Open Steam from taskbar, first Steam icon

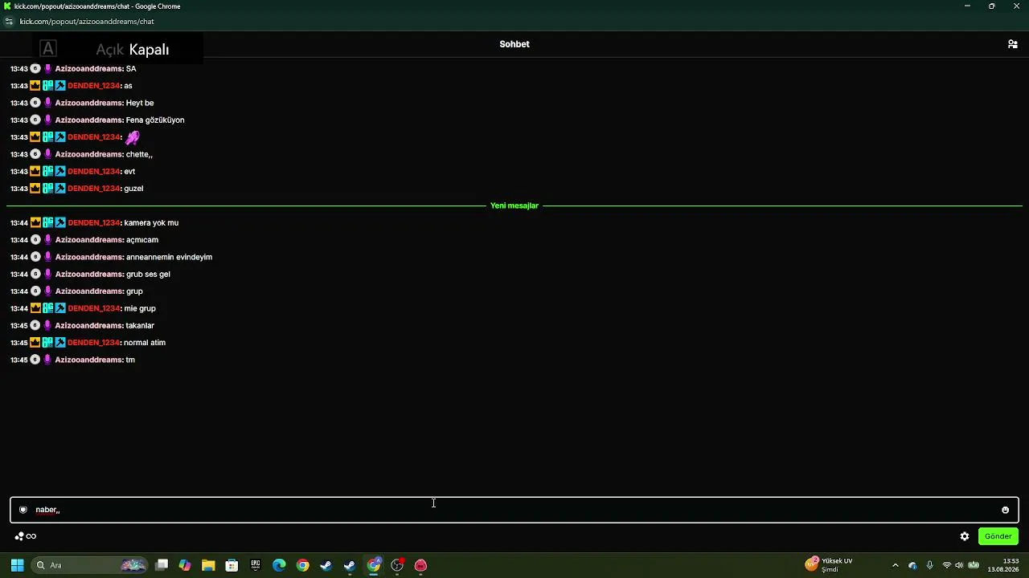click(x=326, y=565)
